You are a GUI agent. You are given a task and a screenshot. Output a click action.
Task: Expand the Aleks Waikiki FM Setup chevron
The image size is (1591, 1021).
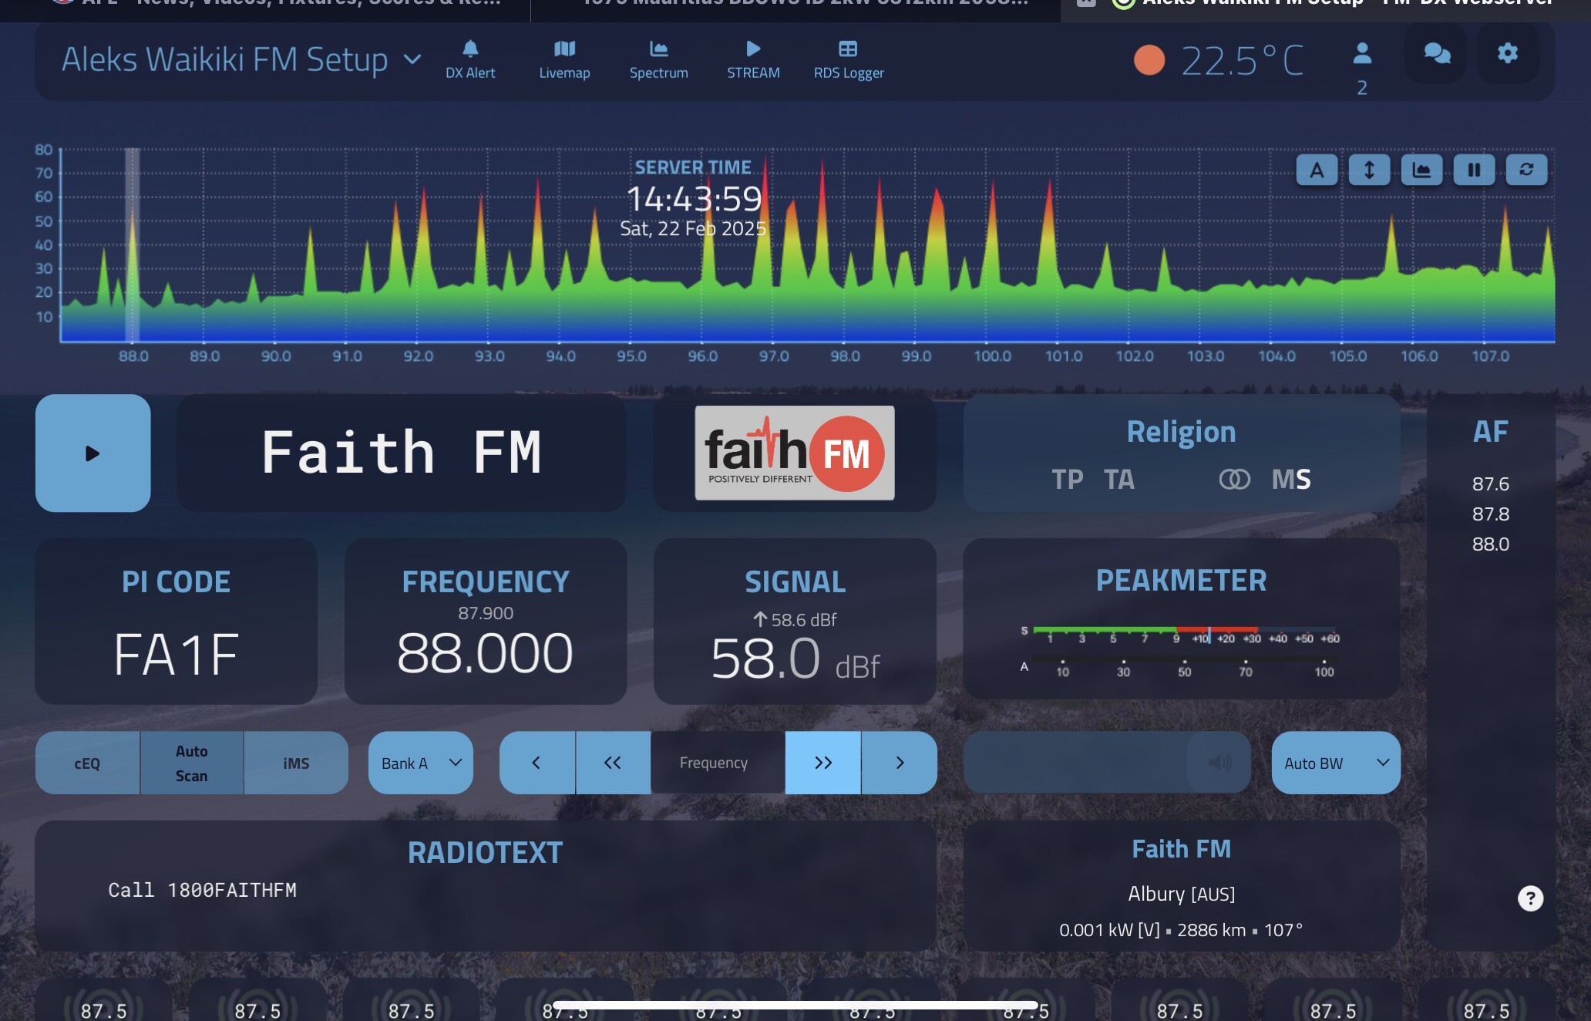pyautogui.click(x=413, y=59)
